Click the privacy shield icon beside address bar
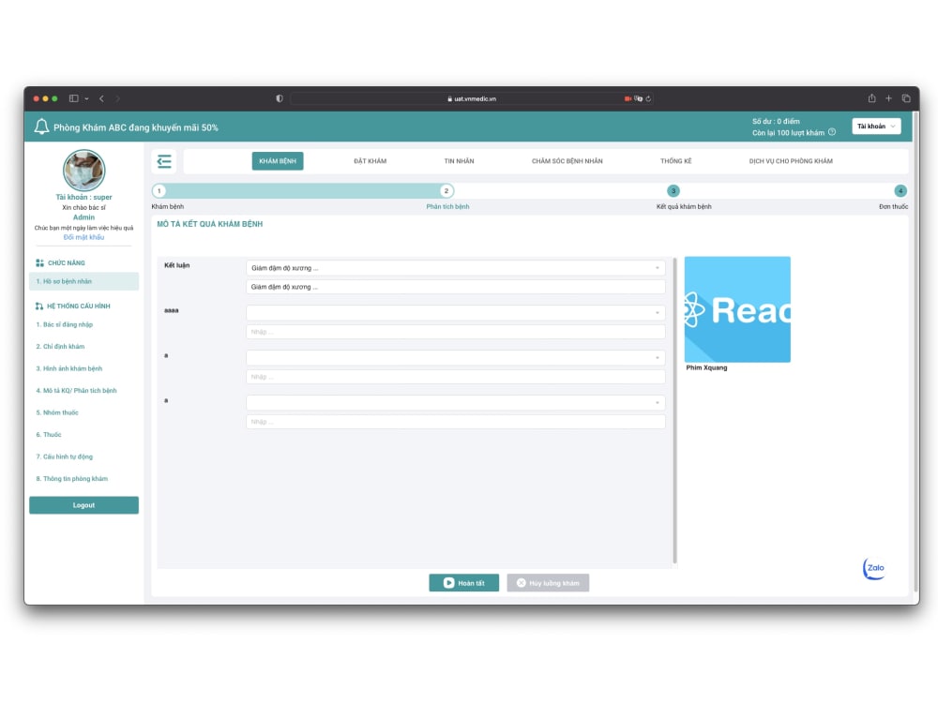938x703 pixels. pos(280,98)
